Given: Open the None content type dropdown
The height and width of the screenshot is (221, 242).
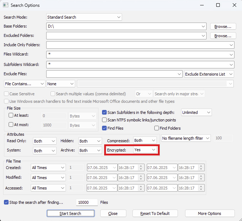Looking at the screenshot, I should click(60, 84).
